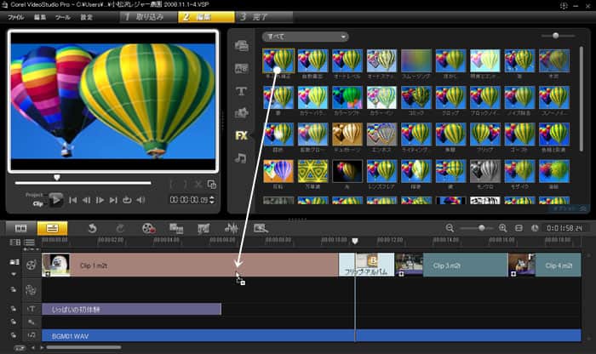Toggle ripple lock on music track
The image size is (596, 354).
14,335
